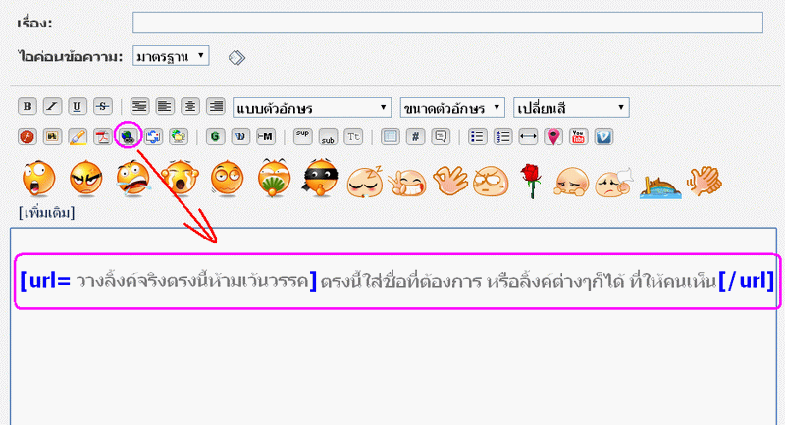This screenshot has height=425, width=785.
Task: Open more emoticons via [เพิ่มเติม] link
Action: (46, 213)
